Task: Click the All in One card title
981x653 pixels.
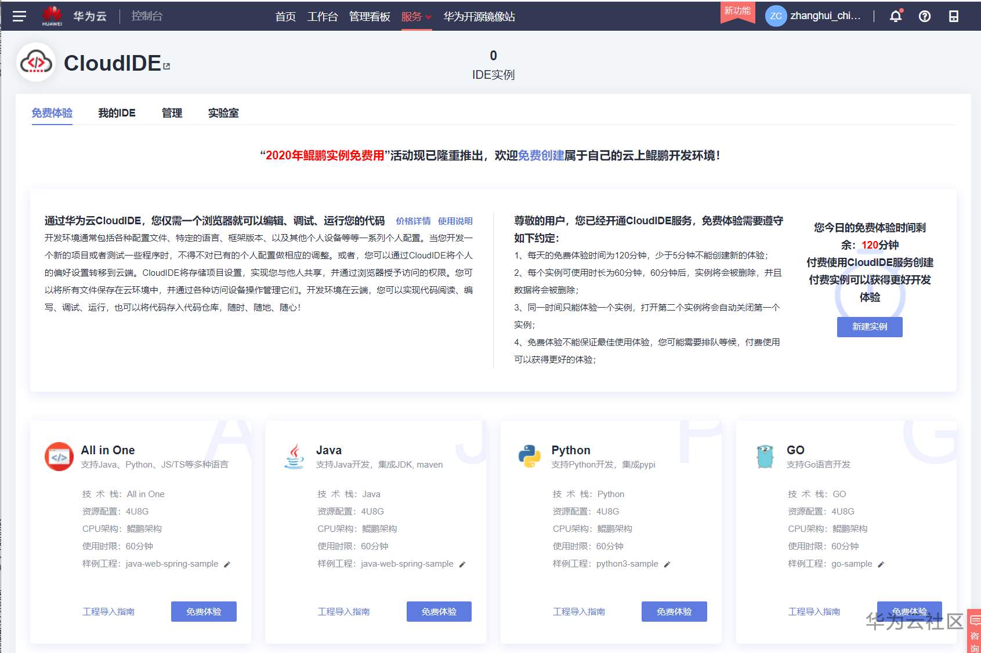Action: (108, 450)
